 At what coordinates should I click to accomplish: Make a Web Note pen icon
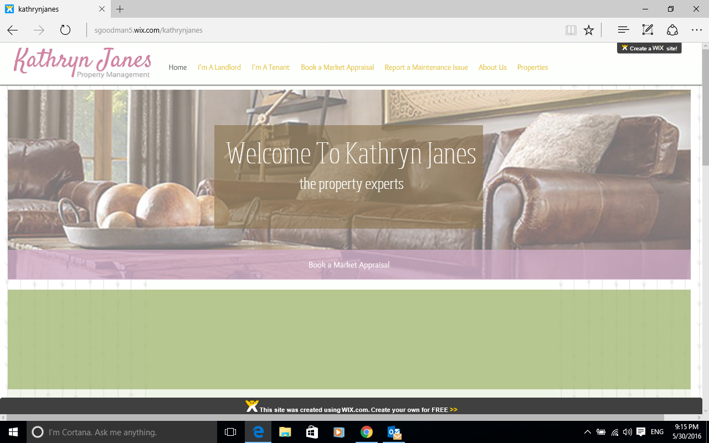click(648, 30)
